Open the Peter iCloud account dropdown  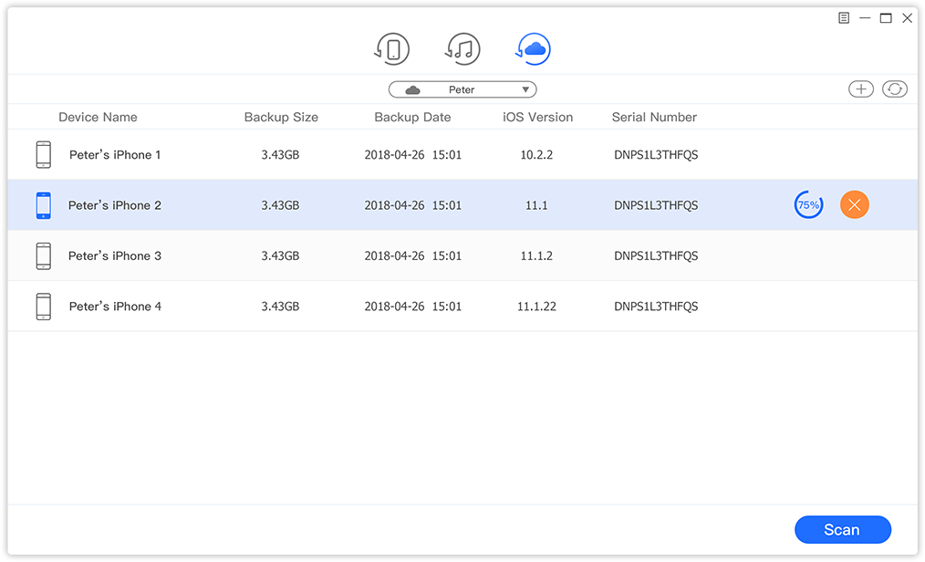pyautogui.click(x=462, y=89)
